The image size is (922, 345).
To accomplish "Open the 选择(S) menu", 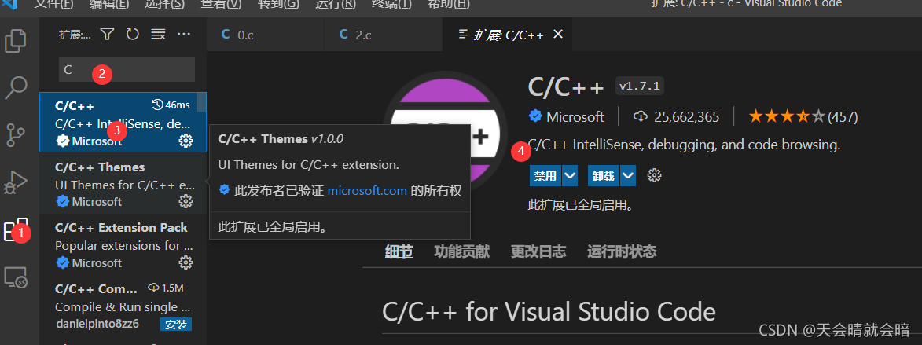I will click(x=164, y=4).
